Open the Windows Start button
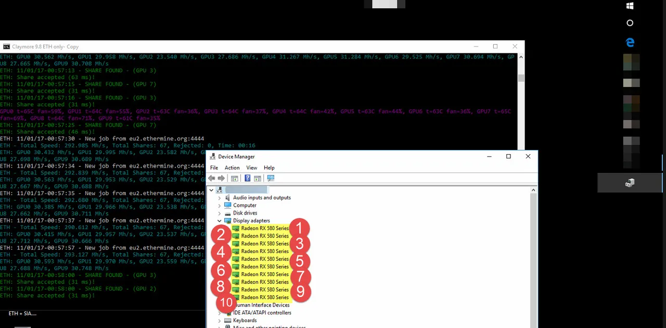The width and height of the screenshot is (666, 328). (x=630, y=6)
